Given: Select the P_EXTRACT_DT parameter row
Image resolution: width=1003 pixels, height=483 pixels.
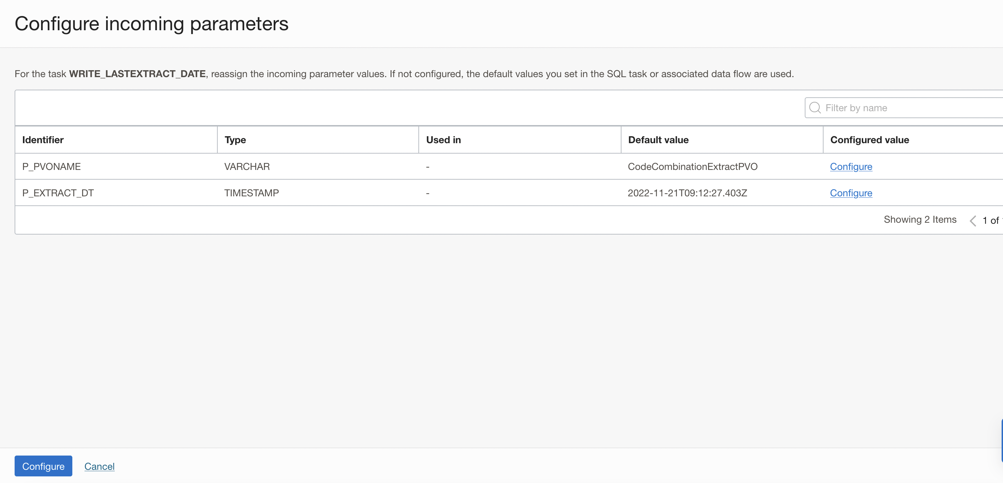Looking at the screenshot, I should tap(58, 193).
